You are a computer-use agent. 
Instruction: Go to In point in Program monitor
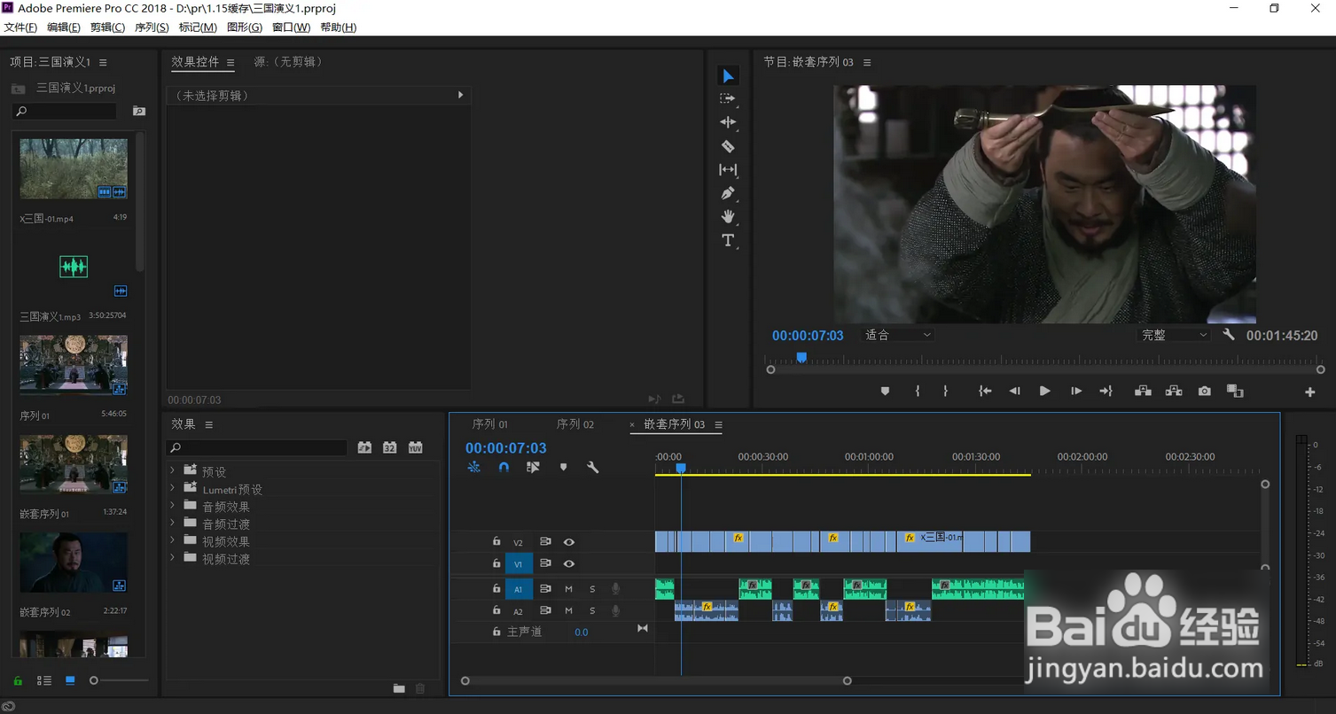coord(985,391)
